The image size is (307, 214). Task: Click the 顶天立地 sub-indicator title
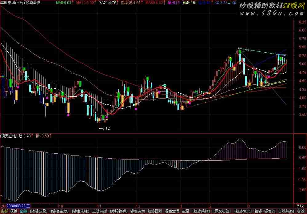click(9, 135)
